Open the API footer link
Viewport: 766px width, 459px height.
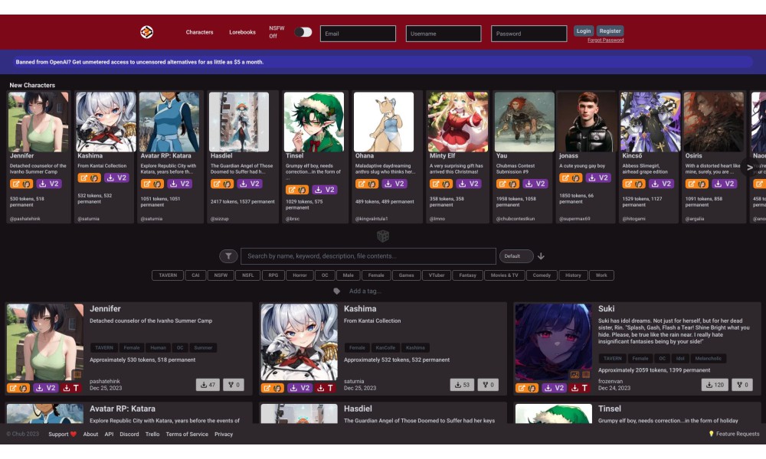pos(109,434)
